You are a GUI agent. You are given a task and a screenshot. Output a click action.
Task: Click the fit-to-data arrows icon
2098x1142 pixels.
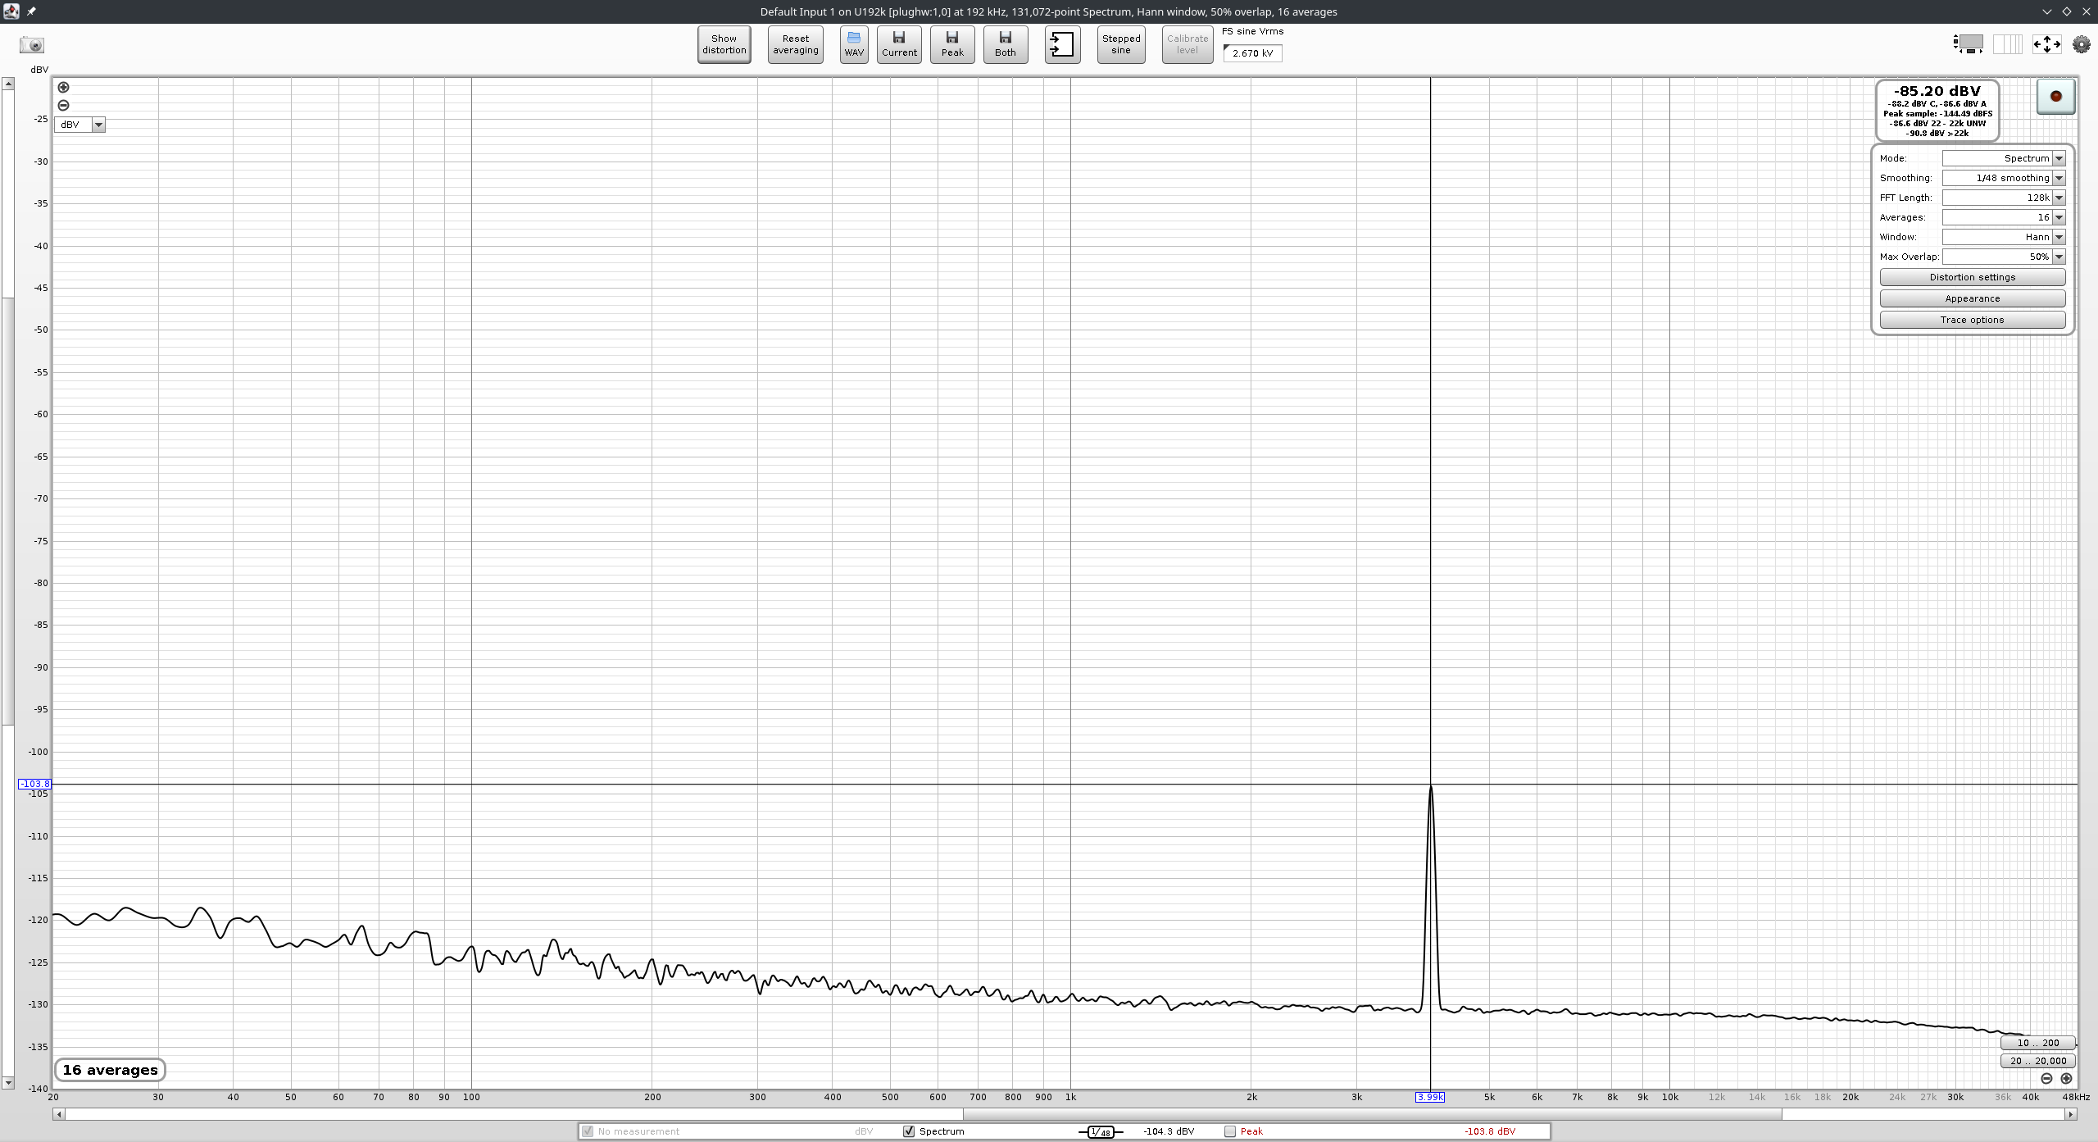pos(2046,44)
